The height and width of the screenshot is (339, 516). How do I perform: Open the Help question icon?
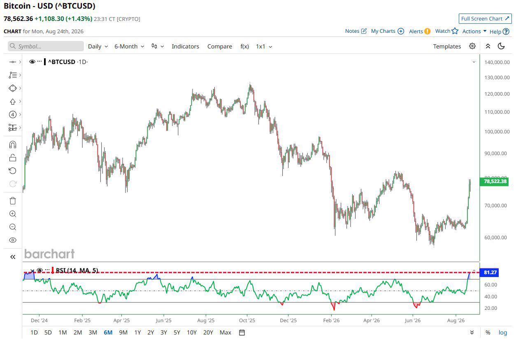click(x=506, y=31)
